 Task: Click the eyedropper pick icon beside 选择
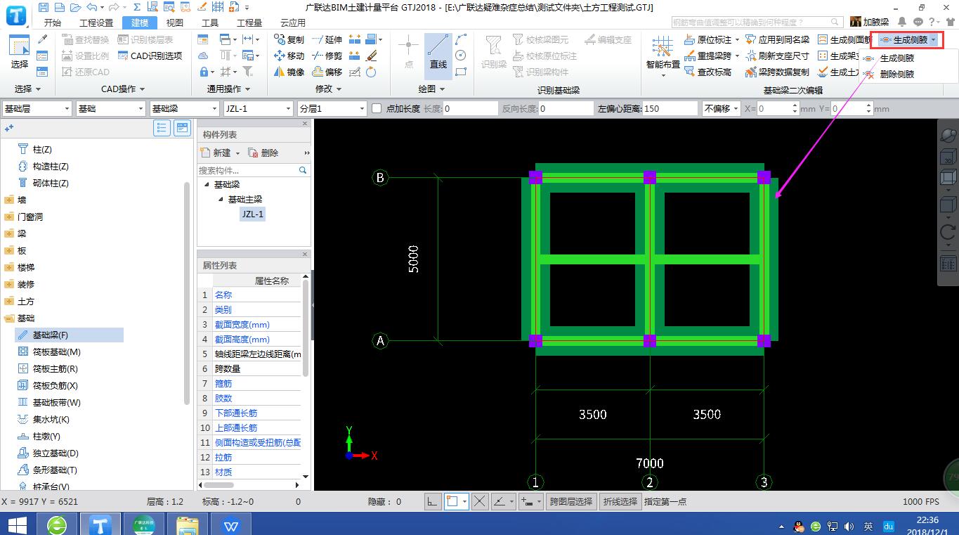[42, 39]
